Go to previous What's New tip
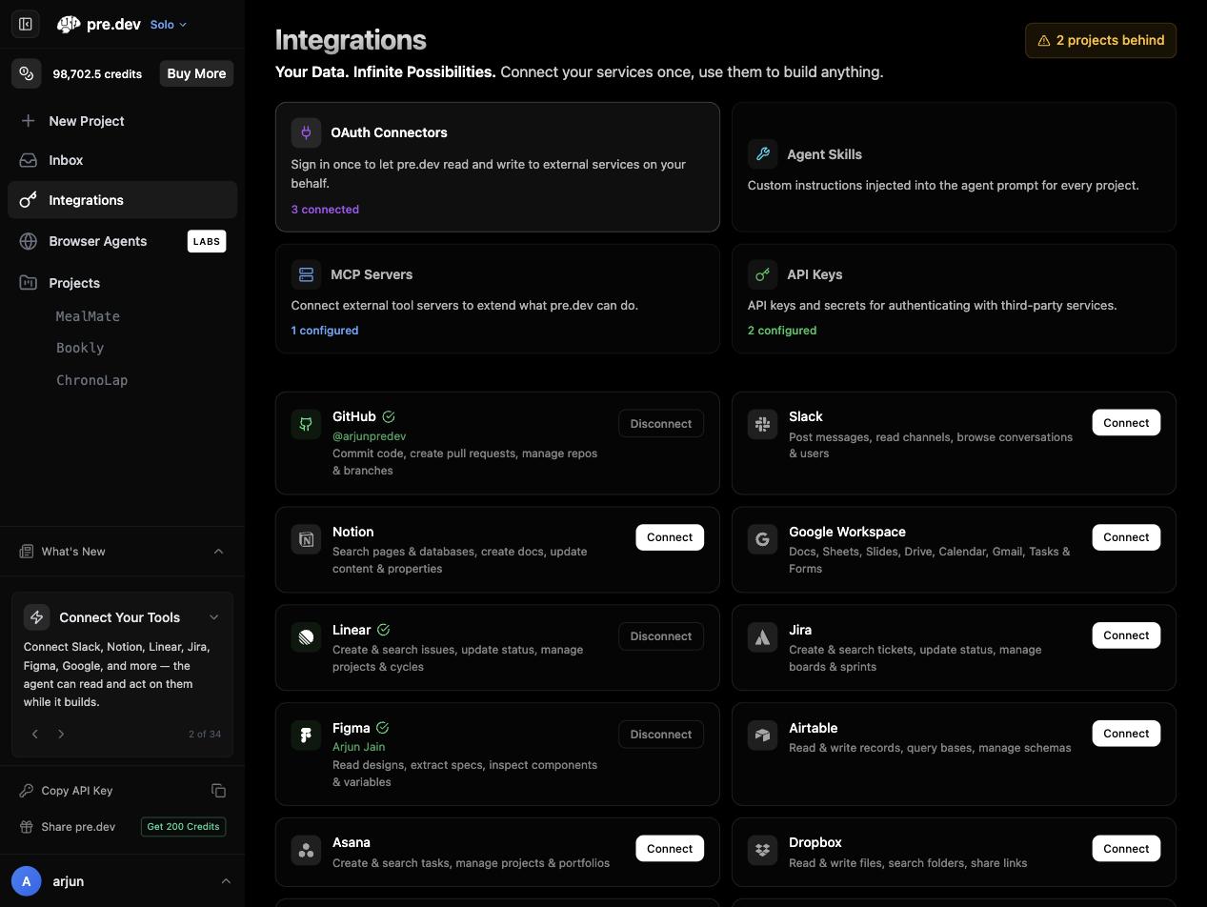Screen dimensions: 1207x907 (35, 734)
